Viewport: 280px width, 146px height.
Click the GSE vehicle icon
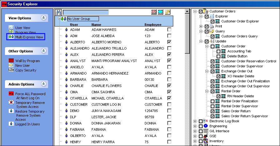point(206,136)
